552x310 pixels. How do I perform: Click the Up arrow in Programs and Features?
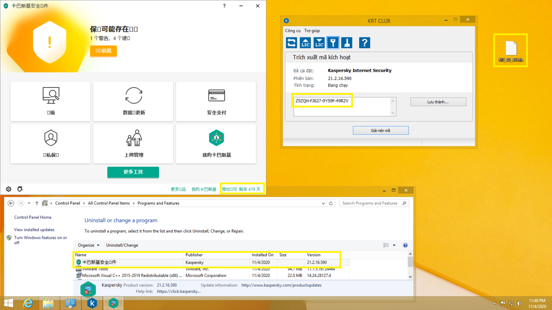(37, 203)
